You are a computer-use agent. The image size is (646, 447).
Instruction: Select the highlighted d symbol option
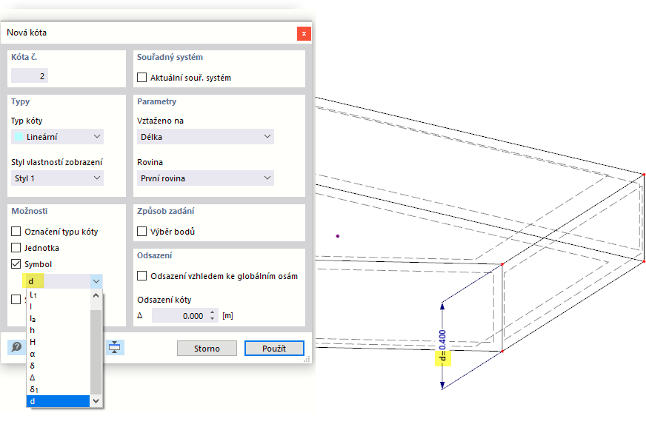pyautogui.click(x=58, y=401)
